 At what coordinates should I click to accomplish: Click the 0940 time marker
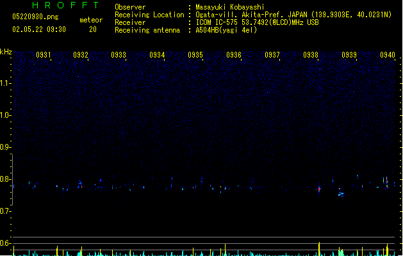click(388, 55)
